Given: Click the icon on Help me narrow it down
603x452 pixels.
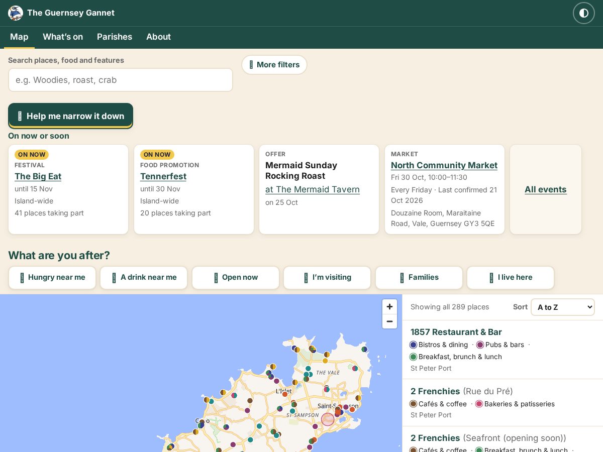Looking at the screenshot, I should click(x=20, y=116).
